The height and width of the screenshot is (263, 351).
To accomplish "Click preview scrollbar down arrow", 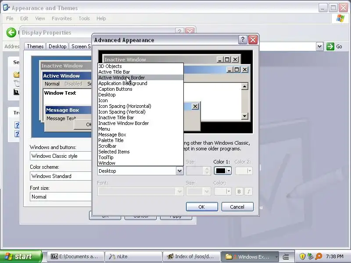I will pyautogui.click(x=245, y=116).
